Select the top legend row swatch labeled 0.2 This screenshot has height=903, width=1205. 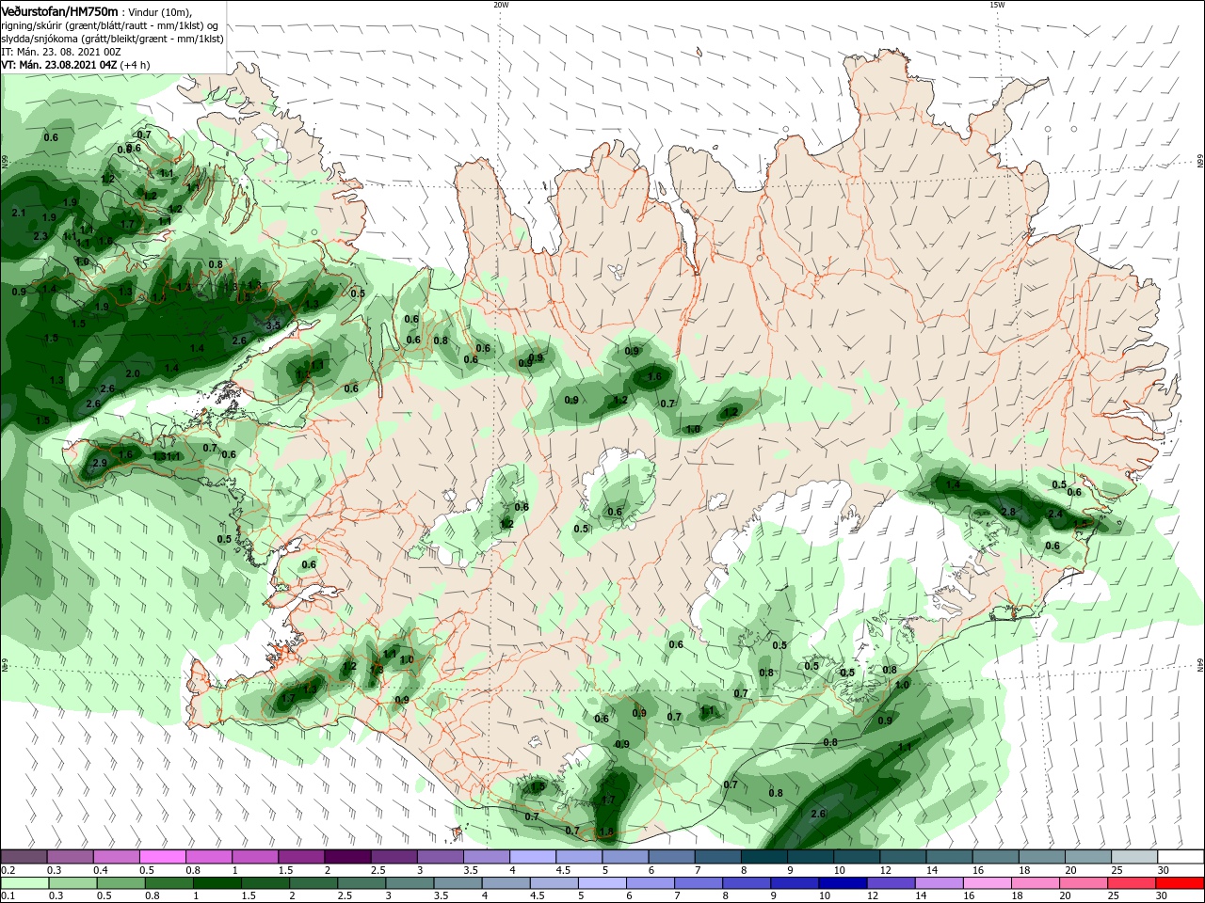coord(24,857)
